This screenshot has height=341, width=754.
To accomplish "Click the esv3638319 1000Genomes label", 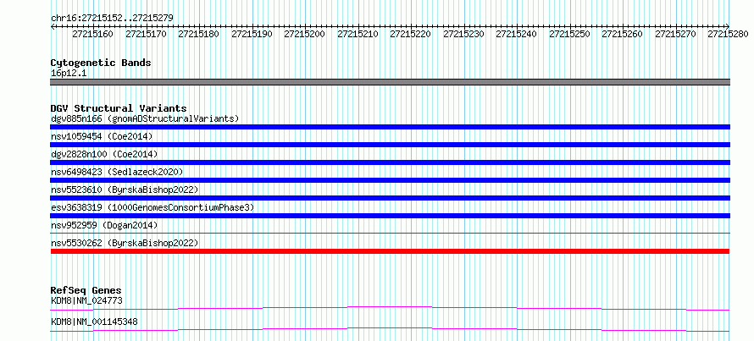I will tap(152, 207).
